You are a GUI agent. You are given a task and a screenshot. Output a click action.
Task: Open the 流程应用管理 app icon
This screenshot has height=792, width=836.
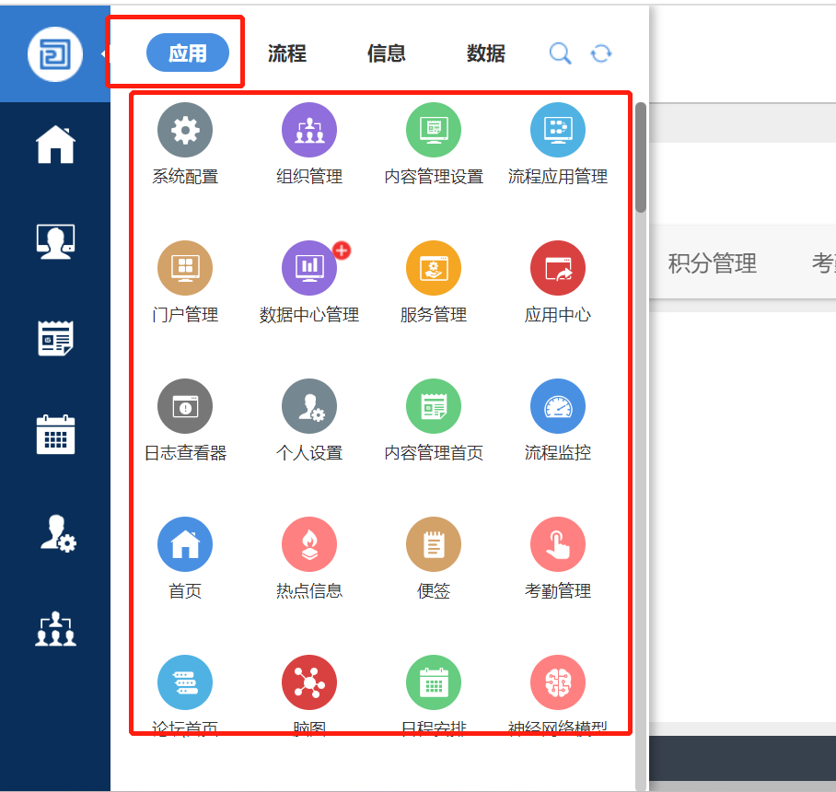point(558,130)
